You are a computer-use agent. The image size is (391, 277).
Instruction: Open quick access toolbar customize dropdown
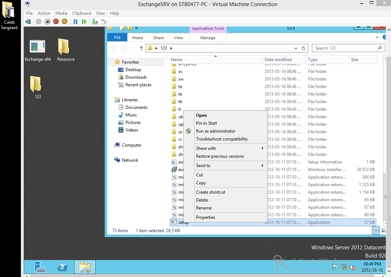tap(136, 28)
